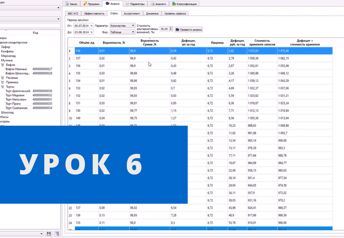The width and height of the screenshot is (344, 238).
Task: Click the Код column header
Action: (36, 33)
